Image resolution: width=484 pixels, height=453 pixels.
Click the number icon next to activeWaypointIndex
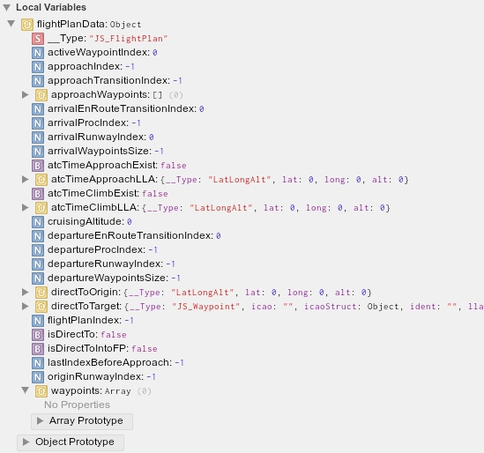pyautogui.click(x=38, y=53)
